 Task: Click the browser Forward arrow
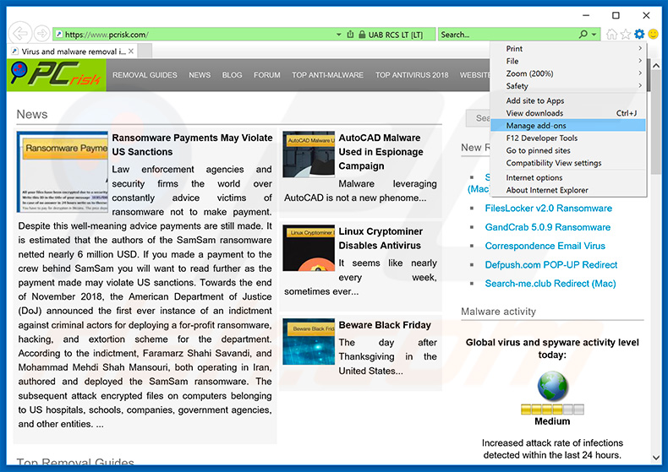click(41, 33)
